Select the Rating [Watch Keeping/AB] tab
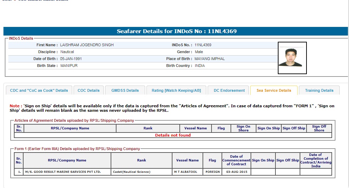 (176, 90)
